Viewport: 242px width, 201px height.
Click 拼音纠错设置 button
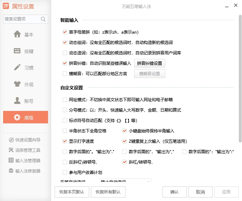click(150, 63)
